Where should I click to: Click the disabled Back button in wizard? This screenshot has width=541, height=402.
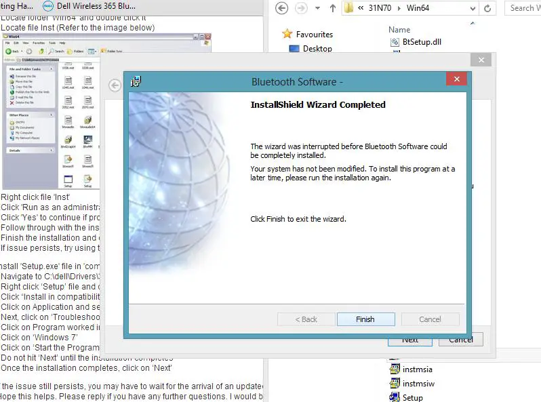306,319
